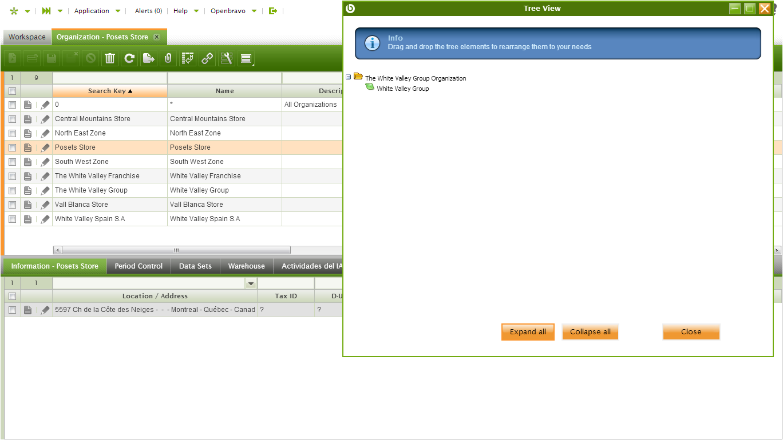The image size is (783, 440).
Task: Edit the Central Mountains Store row with pencil
Action: [x=45, y=119]
